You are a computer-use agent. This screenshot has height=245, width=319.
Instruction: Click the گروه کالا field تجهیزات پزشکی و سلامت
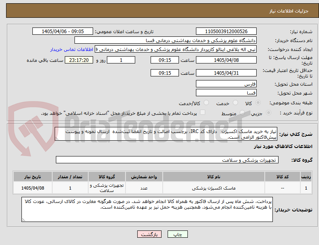pos(167,160)
